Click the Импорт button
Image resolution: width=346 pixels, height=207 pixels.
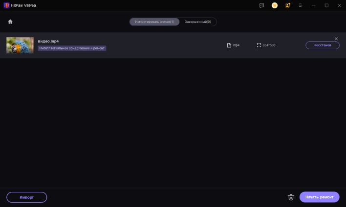click(27, 197)
